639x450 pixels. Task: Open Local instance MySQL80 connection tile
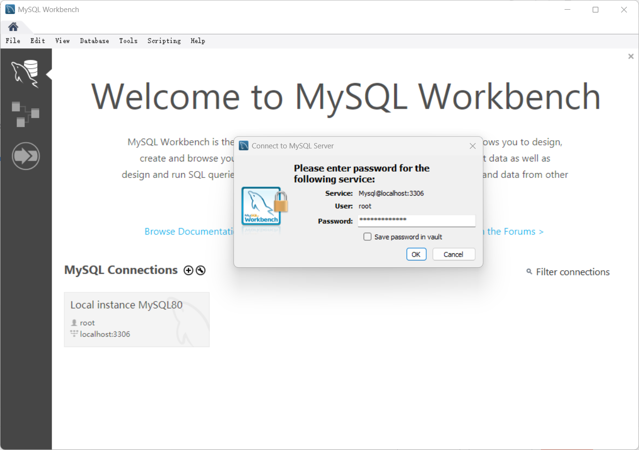pyautogui.click(x=137, y=319)
